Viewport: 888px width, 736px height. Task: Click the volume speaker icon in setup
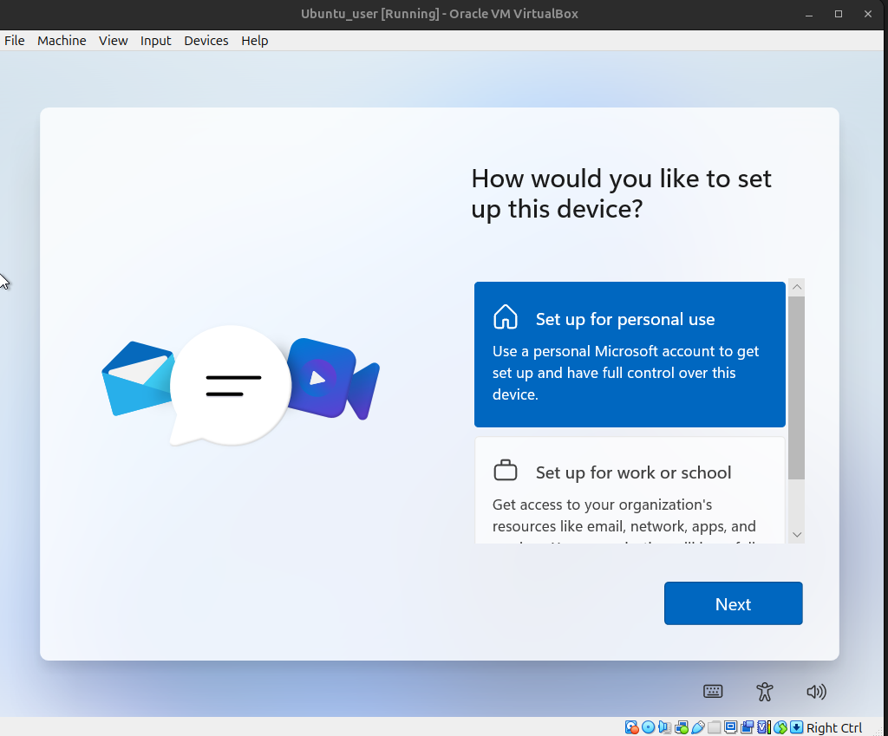(x=816, y=691)
